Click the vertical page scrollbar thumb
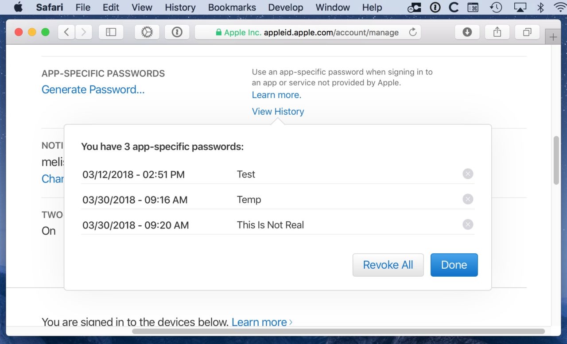The image size is (567, 344). (556, 160)
